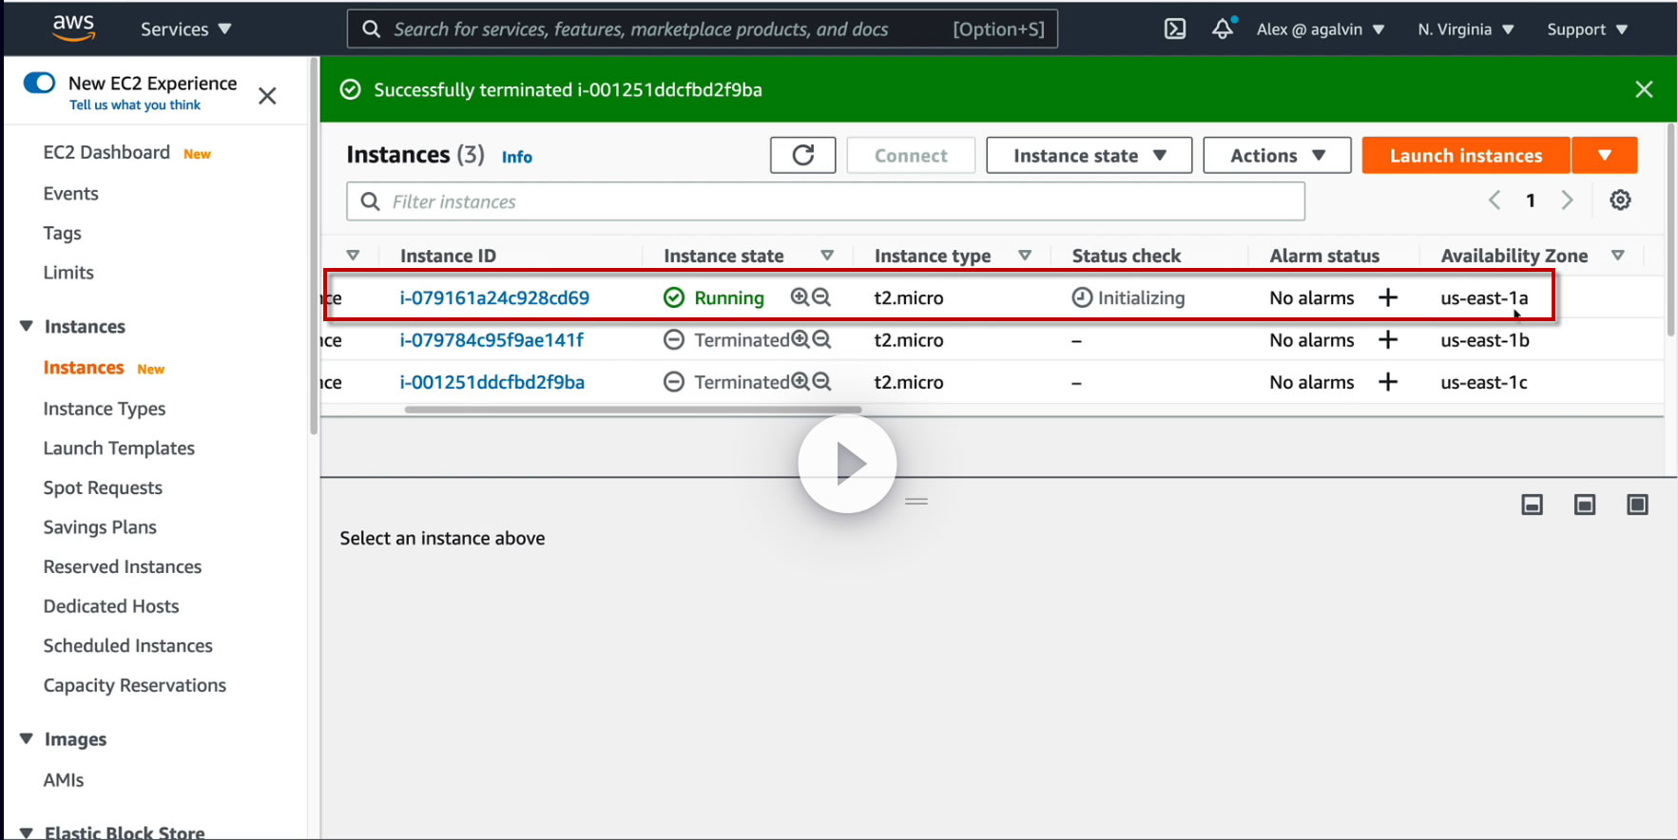Zoom out on the running instance state
The image size is (1678, 840).
(821, 297)
